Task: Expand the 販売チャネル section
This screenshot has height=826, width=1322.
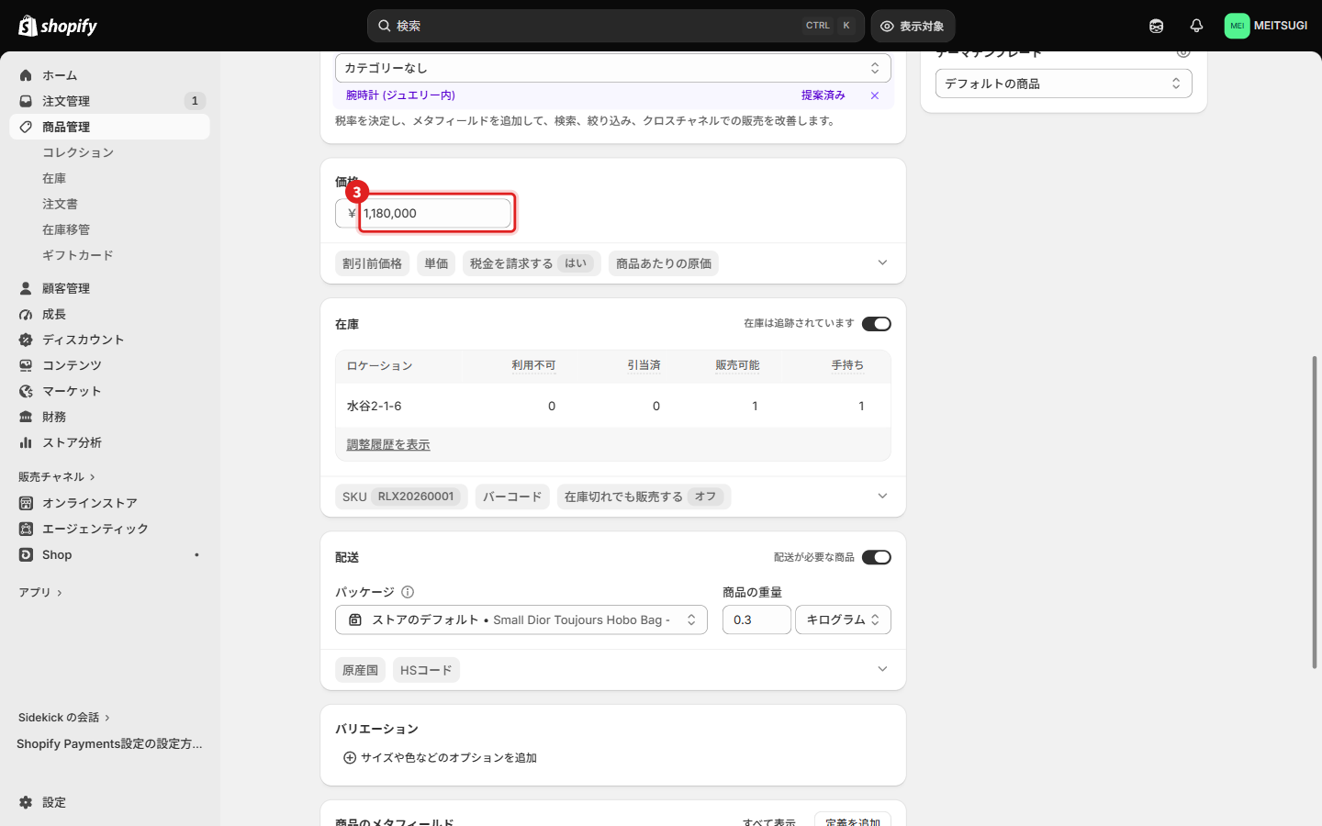Action: (57, 477)
